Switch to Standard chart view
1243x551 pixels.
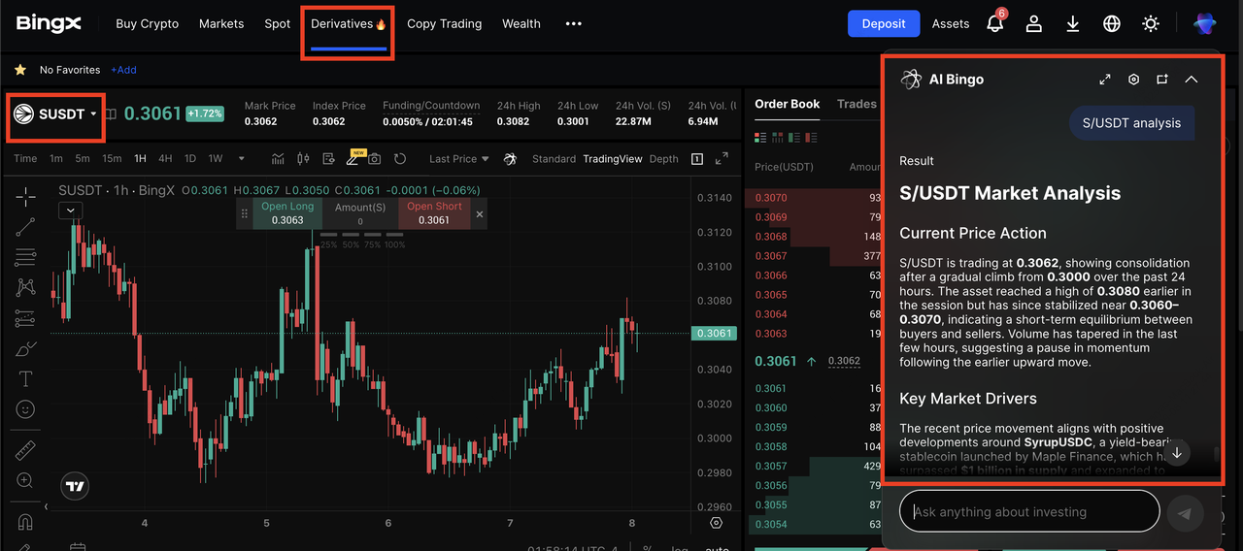554,159
